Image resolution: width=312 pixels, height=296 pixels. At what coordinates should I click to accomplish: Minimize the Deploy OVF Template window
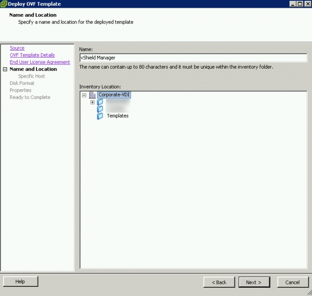pos(292,4)
